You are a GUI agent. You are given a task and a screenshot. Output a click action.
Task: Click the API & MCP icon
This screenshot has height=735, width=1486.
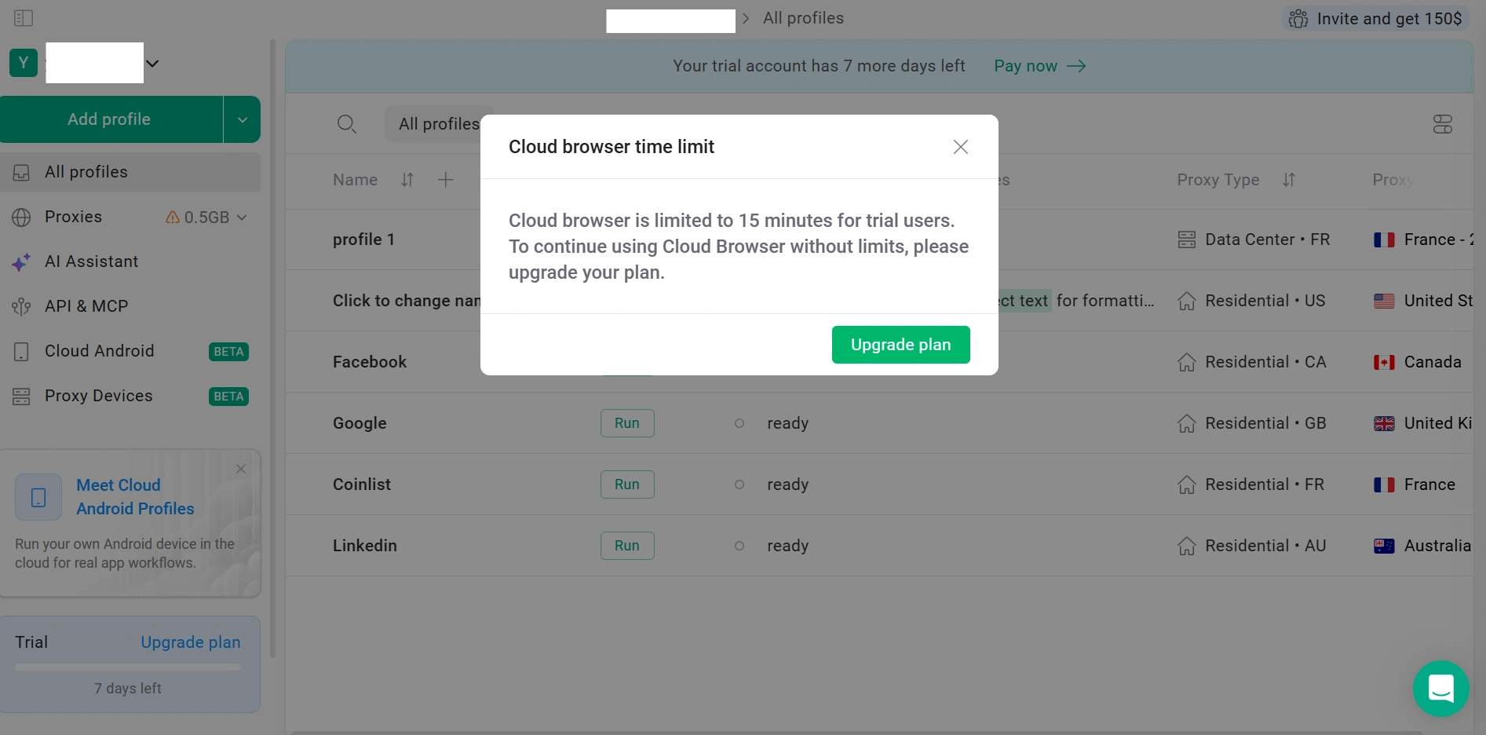[x=21, y=307]
